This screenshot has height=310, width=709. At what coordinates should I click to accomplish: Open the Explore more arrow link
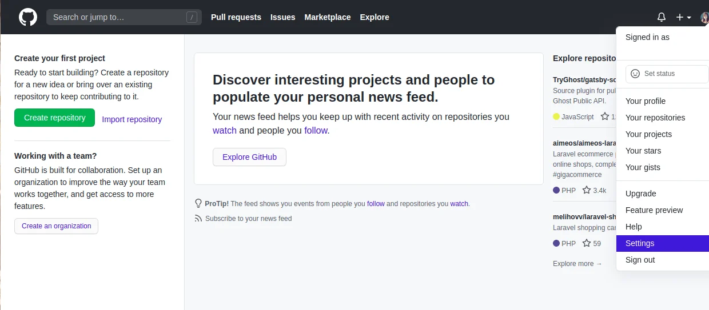577,264
